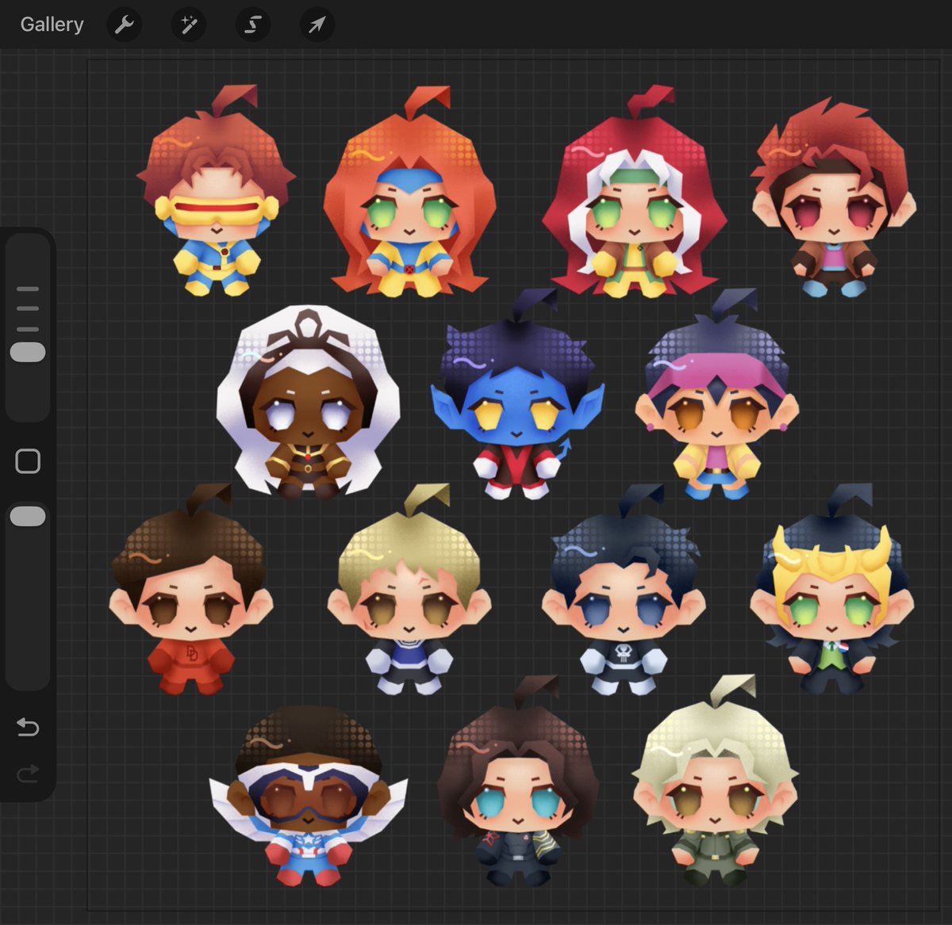The height and width of the screenshot is (925, 952).
Task: Tap the square Modify button in sidebar
Action: [28, 461]
